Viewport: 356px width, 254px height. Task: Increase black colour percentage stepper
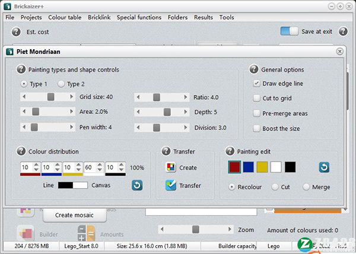click(x=122, y=165)
